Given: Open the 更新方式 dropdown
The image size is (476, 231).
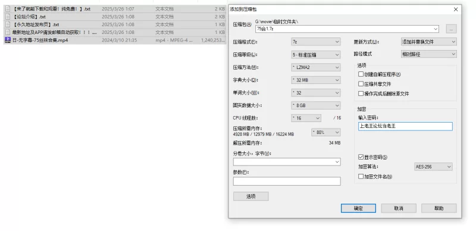Looking at the screenshot, I should point(428,42).
